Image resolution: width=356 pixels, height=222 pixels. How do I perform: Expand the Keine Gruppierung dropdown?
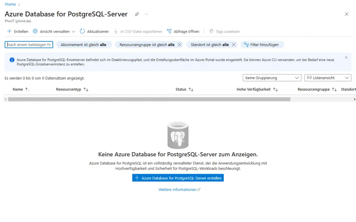click(272, 78)
